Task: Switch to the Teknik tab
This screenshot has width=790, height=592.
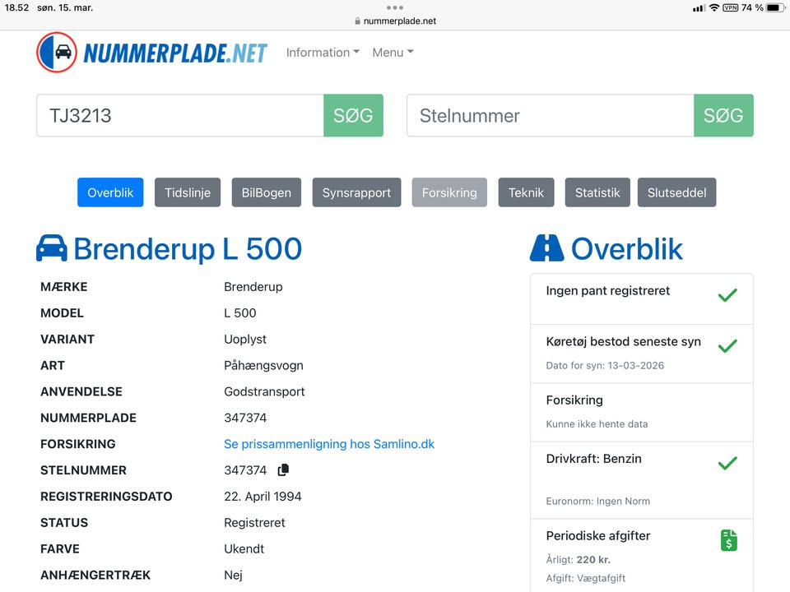Action: (526, 192)
